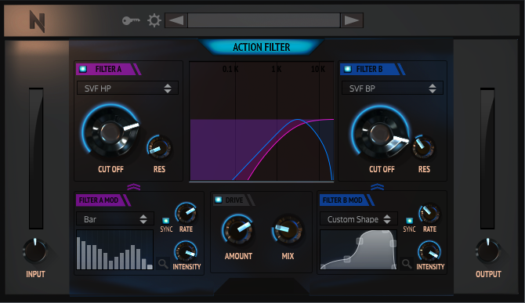Open the Bar modulation shape dropdown
525x303 pixels.
point(115,219)
